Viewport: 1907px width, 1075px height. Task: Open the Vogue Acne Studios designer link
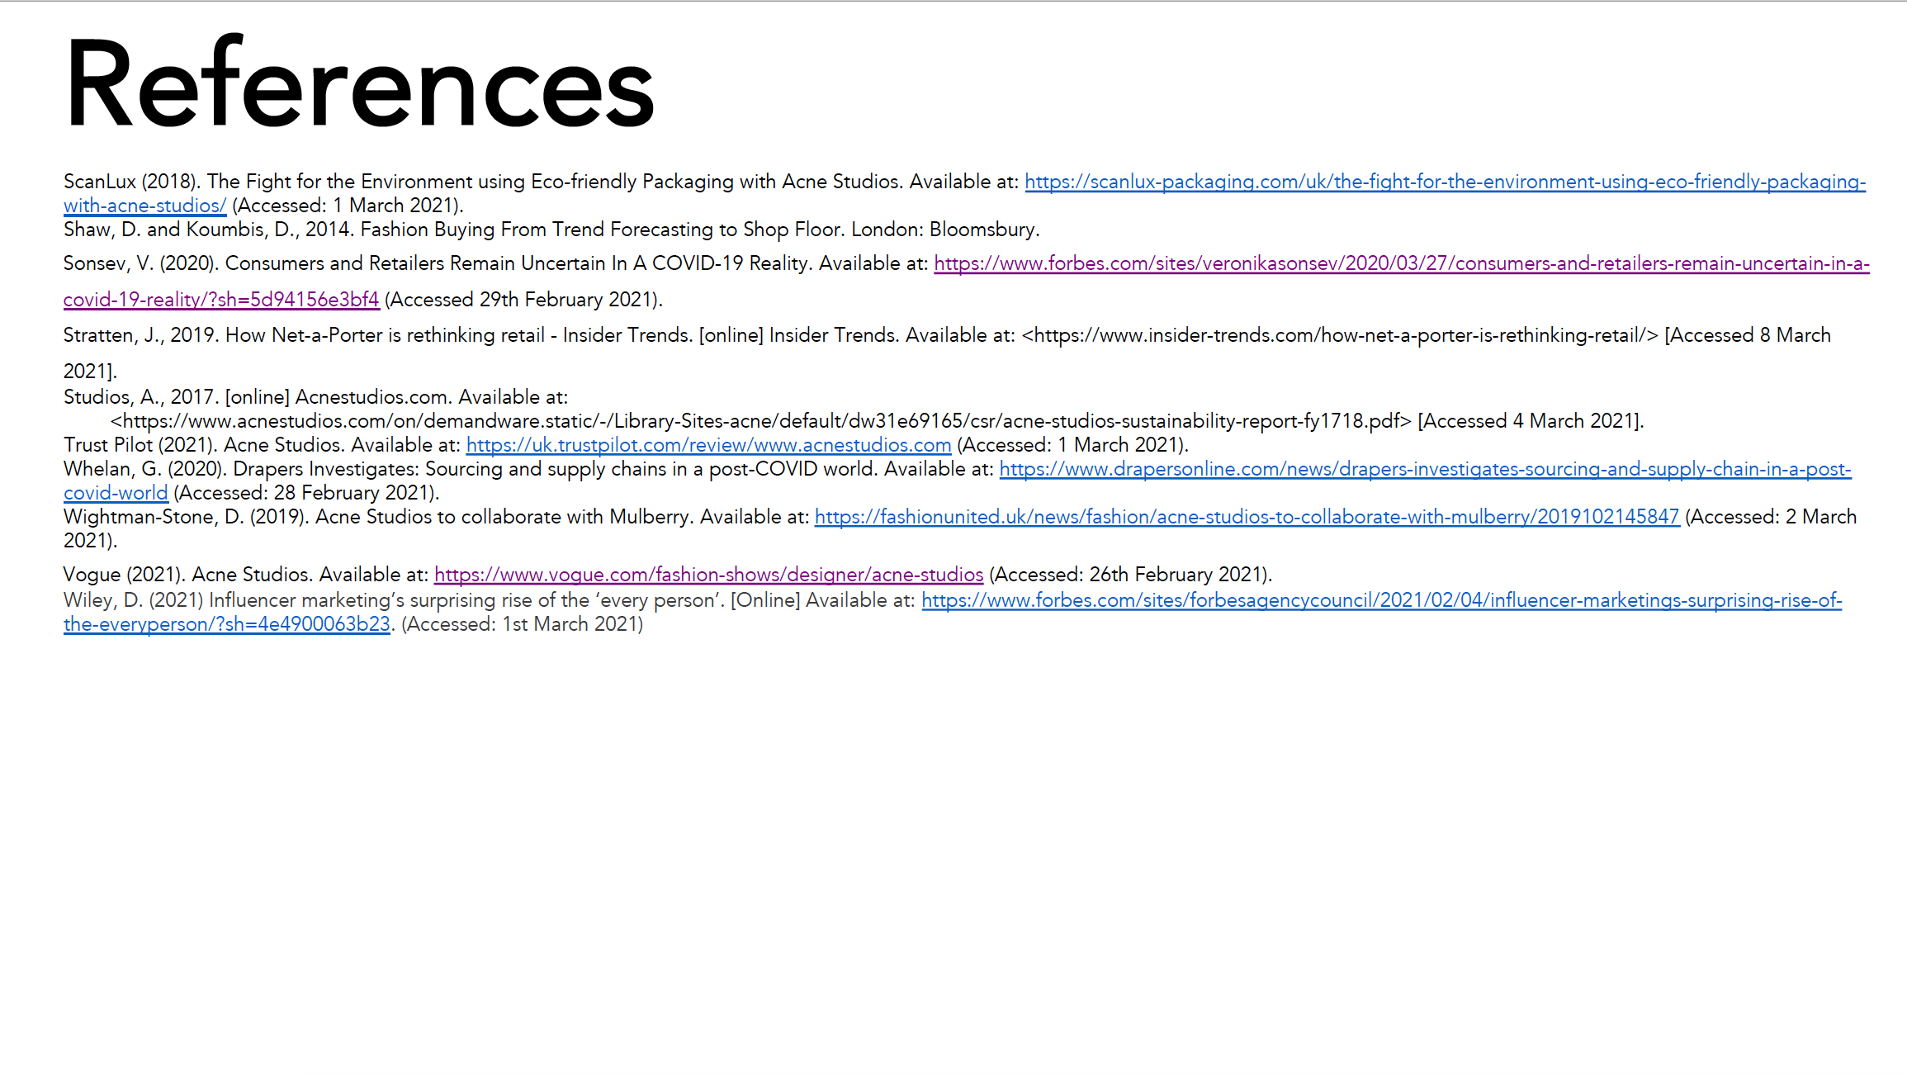coord(708,575)
